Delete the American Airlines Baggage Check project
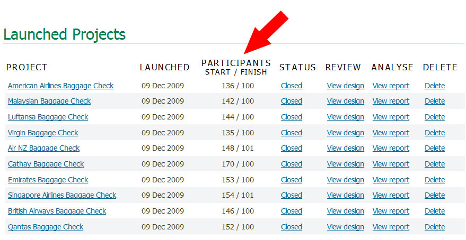Screen dimensions: 466x240 [435, 86]
